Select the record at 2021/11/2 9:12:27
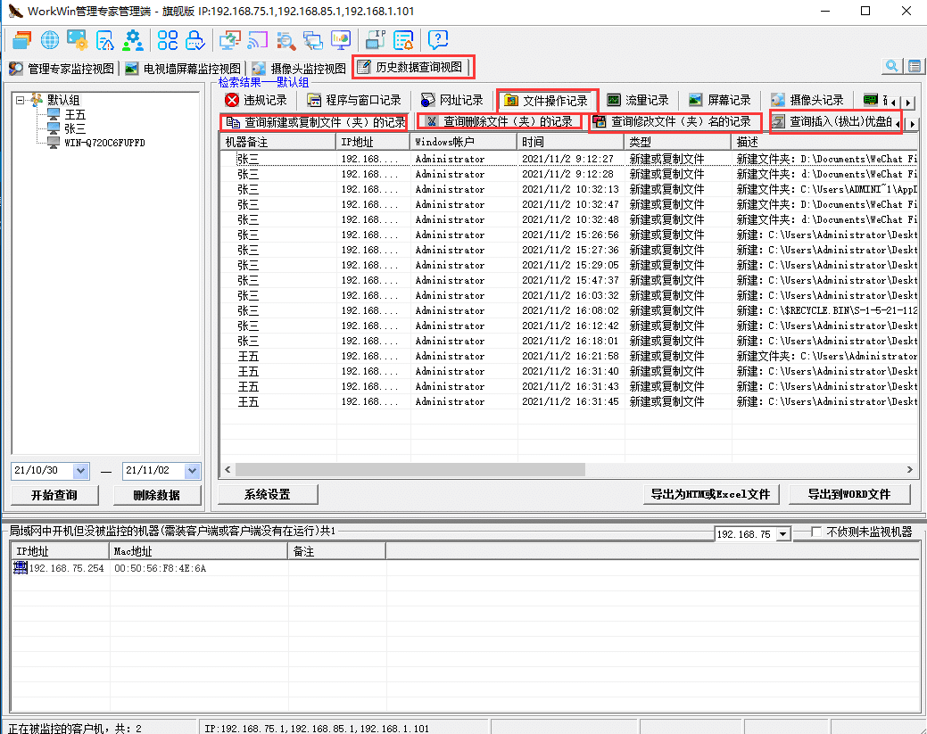927x734 pixels. tap(568, 159)
